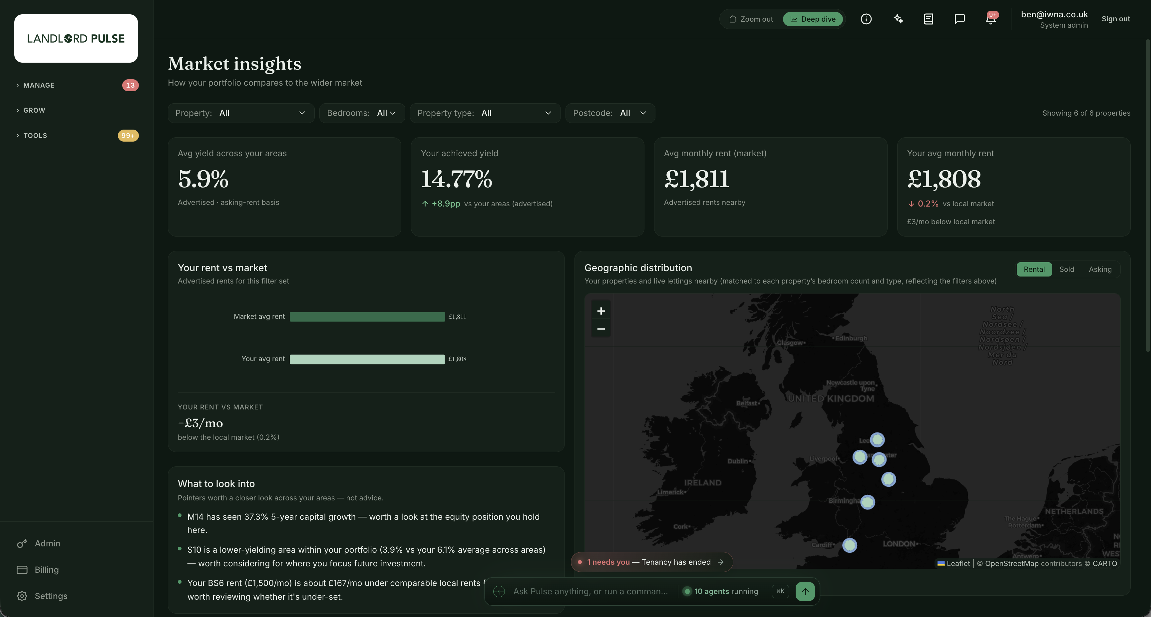Click the ⌘K shortcut badge
This screenshot has width=1151, height=617.
pyautogui.click(x=780, y=591)
